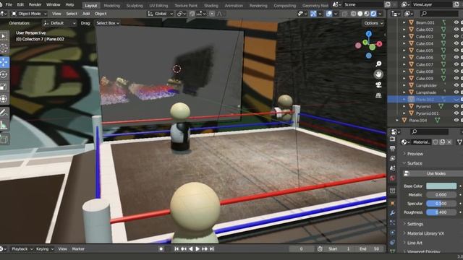The image size is (463, 260).
Task: Open the Modifier properties wrench icon
Action: point(392,213)
